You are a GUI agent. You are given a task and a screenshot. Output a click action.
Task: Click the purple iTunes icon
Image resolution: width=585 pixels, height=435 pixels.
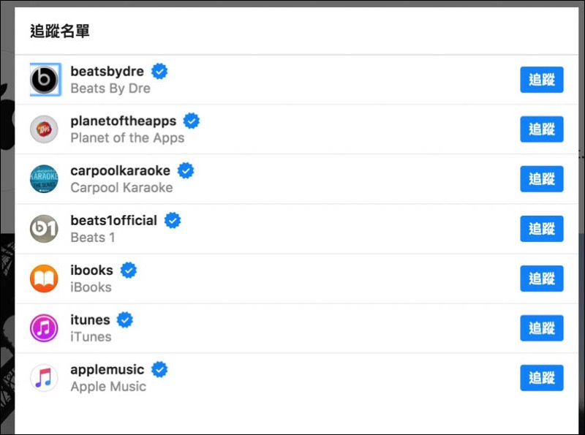(44, 328)
